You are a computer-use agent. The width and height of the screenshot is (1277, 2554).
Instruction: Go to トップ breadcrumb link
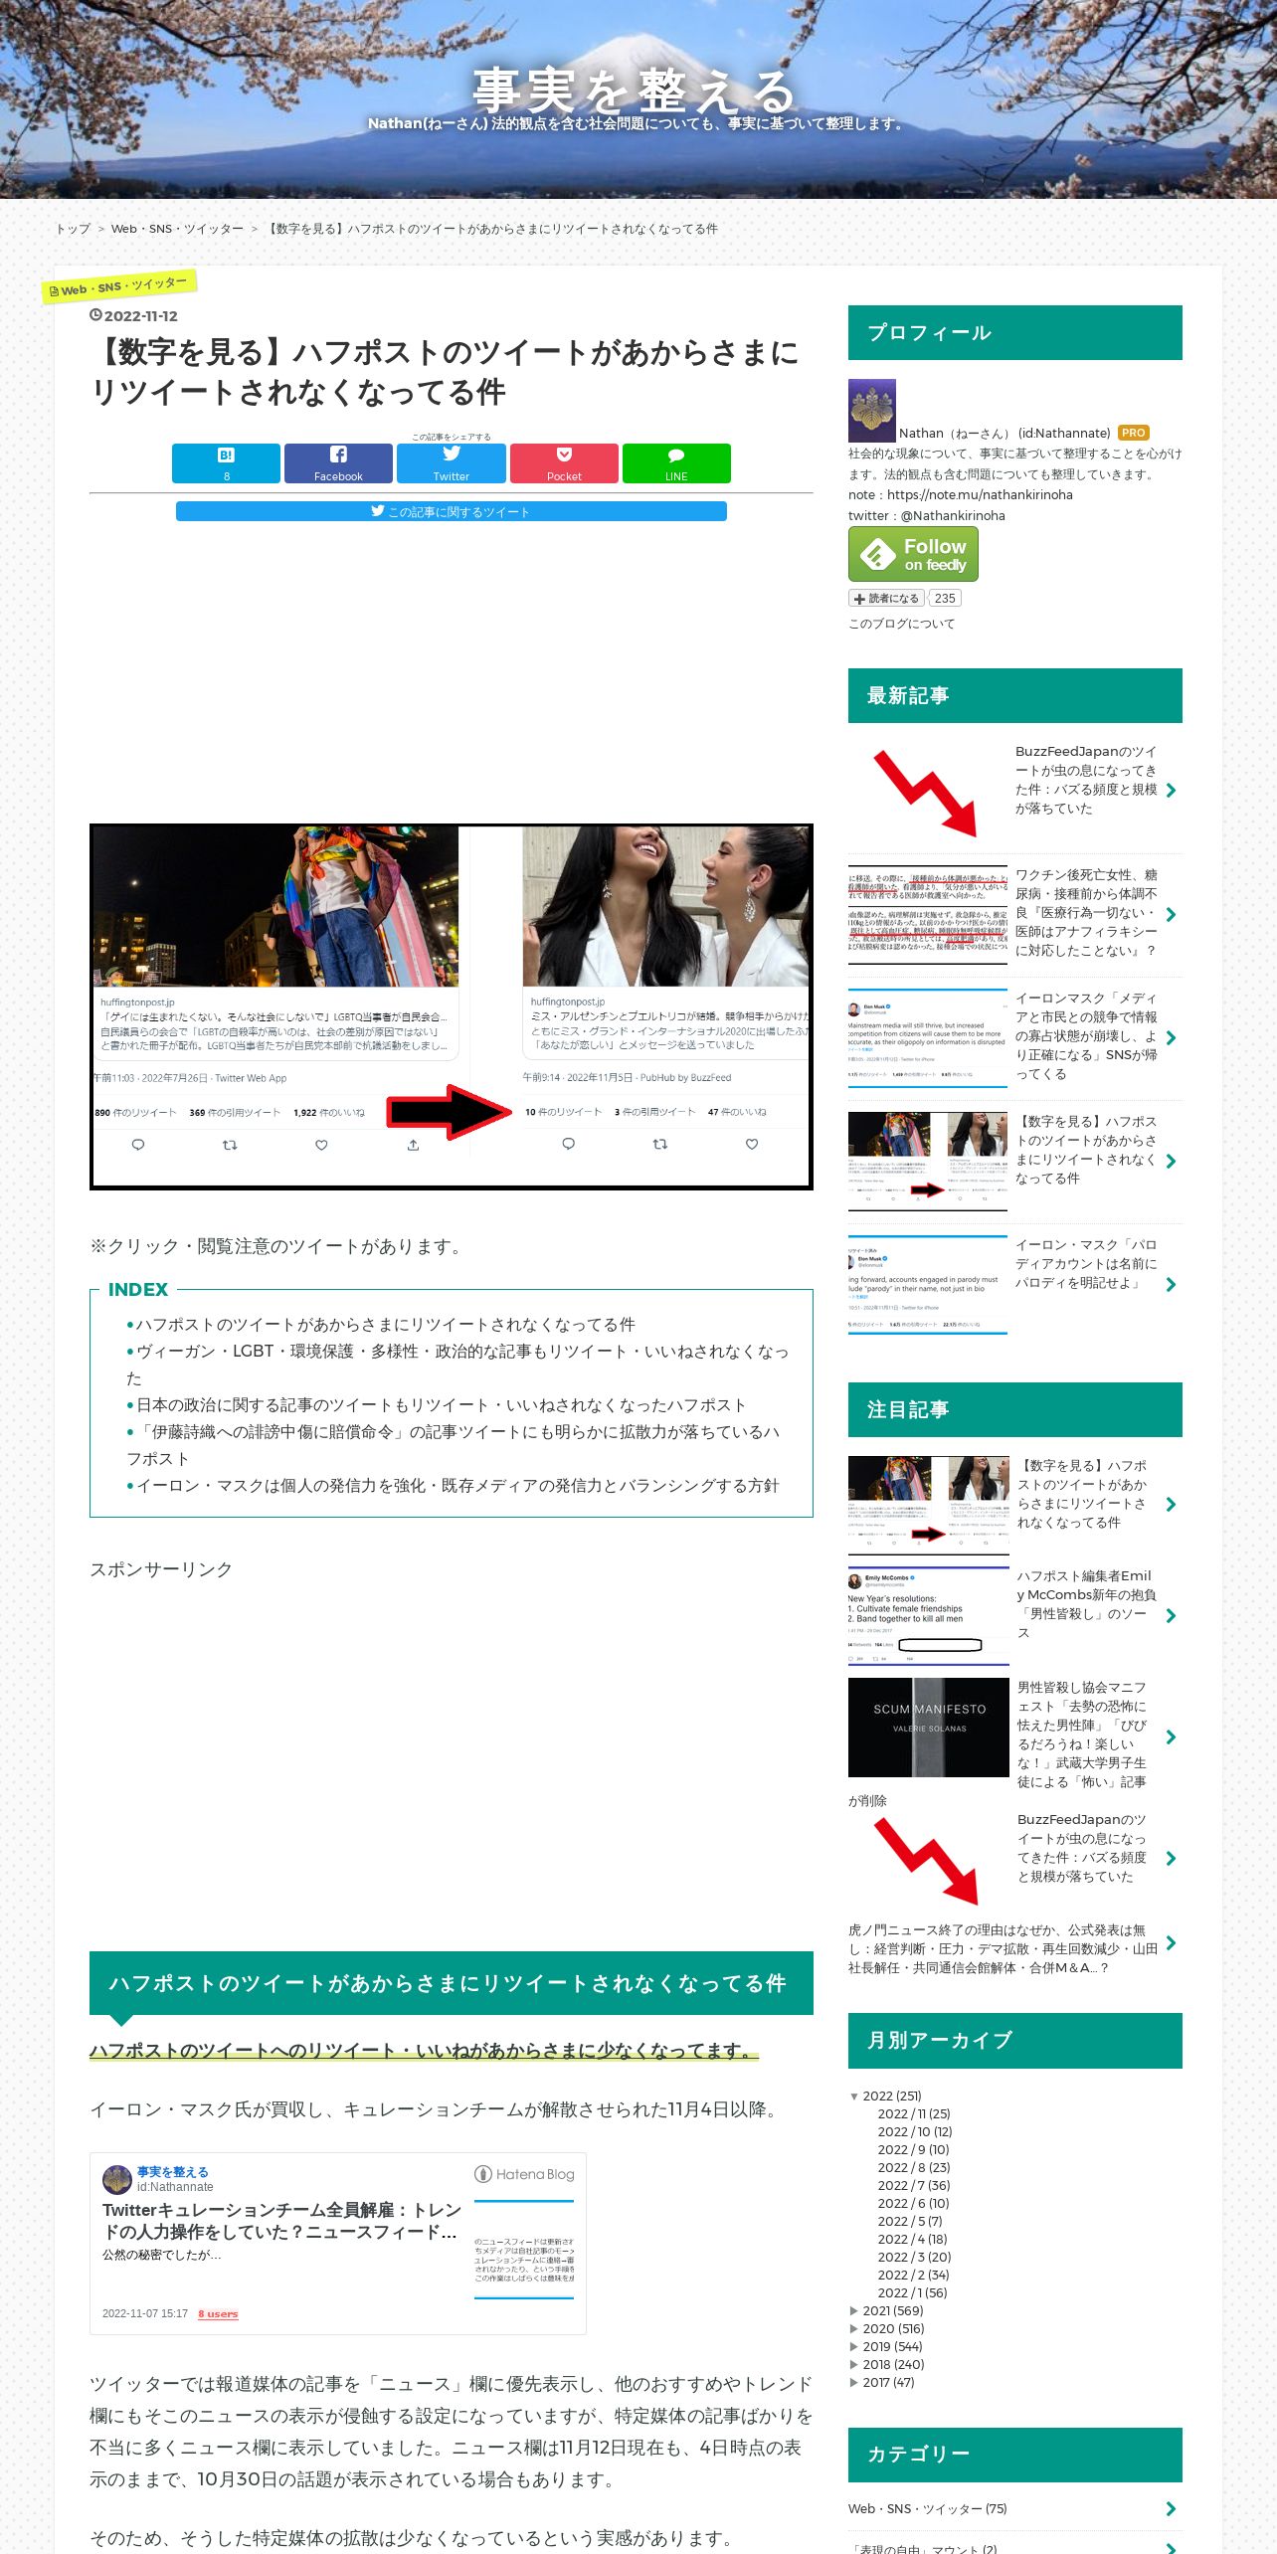pos(73,229)
